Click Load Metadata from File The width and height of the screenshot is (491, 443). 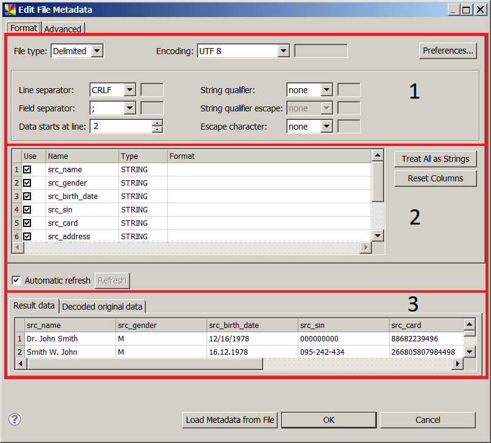point(230,420)
